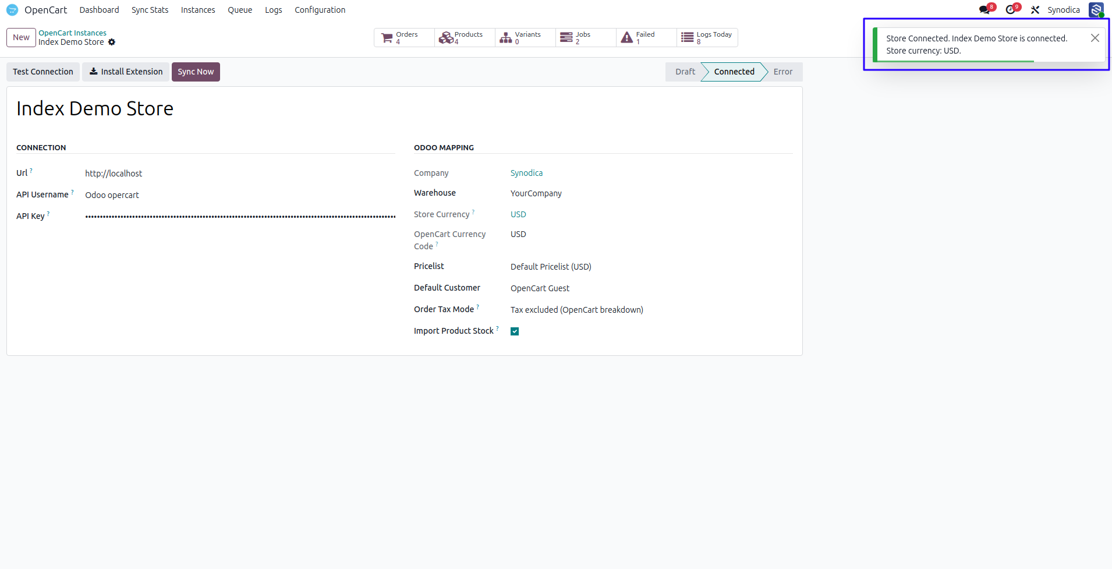
Task: Show the API Key help tooltip
Action: 48,214
